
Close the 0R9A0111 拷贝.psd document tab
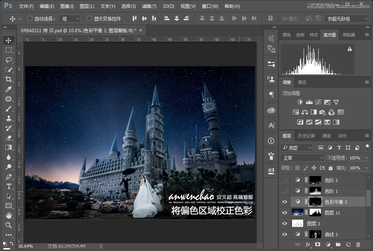(x=141, y=30)
